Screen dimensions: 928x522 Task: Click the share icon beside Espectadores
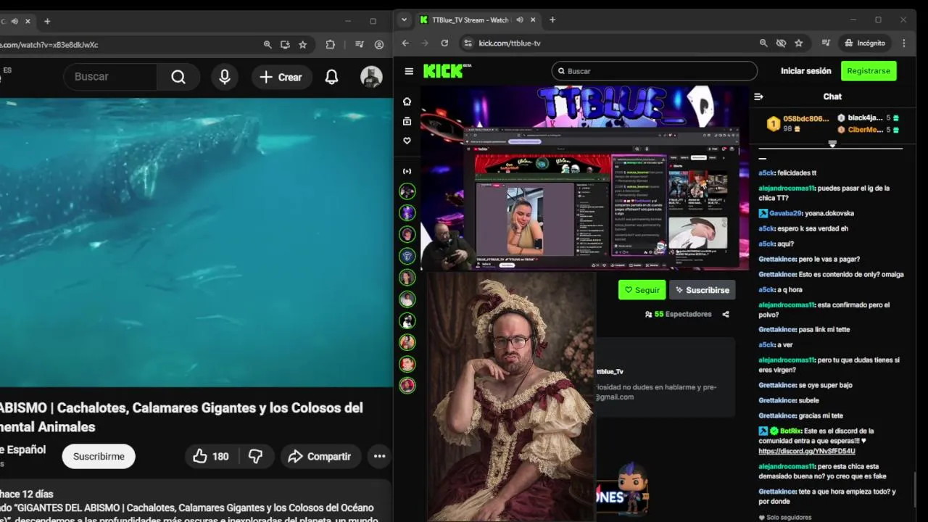coord(726,314)
